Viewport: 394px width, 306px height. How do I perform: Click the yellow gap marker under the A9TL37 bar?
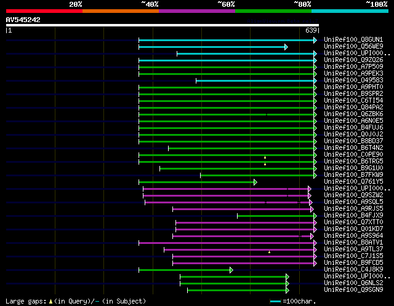[270, 252]
